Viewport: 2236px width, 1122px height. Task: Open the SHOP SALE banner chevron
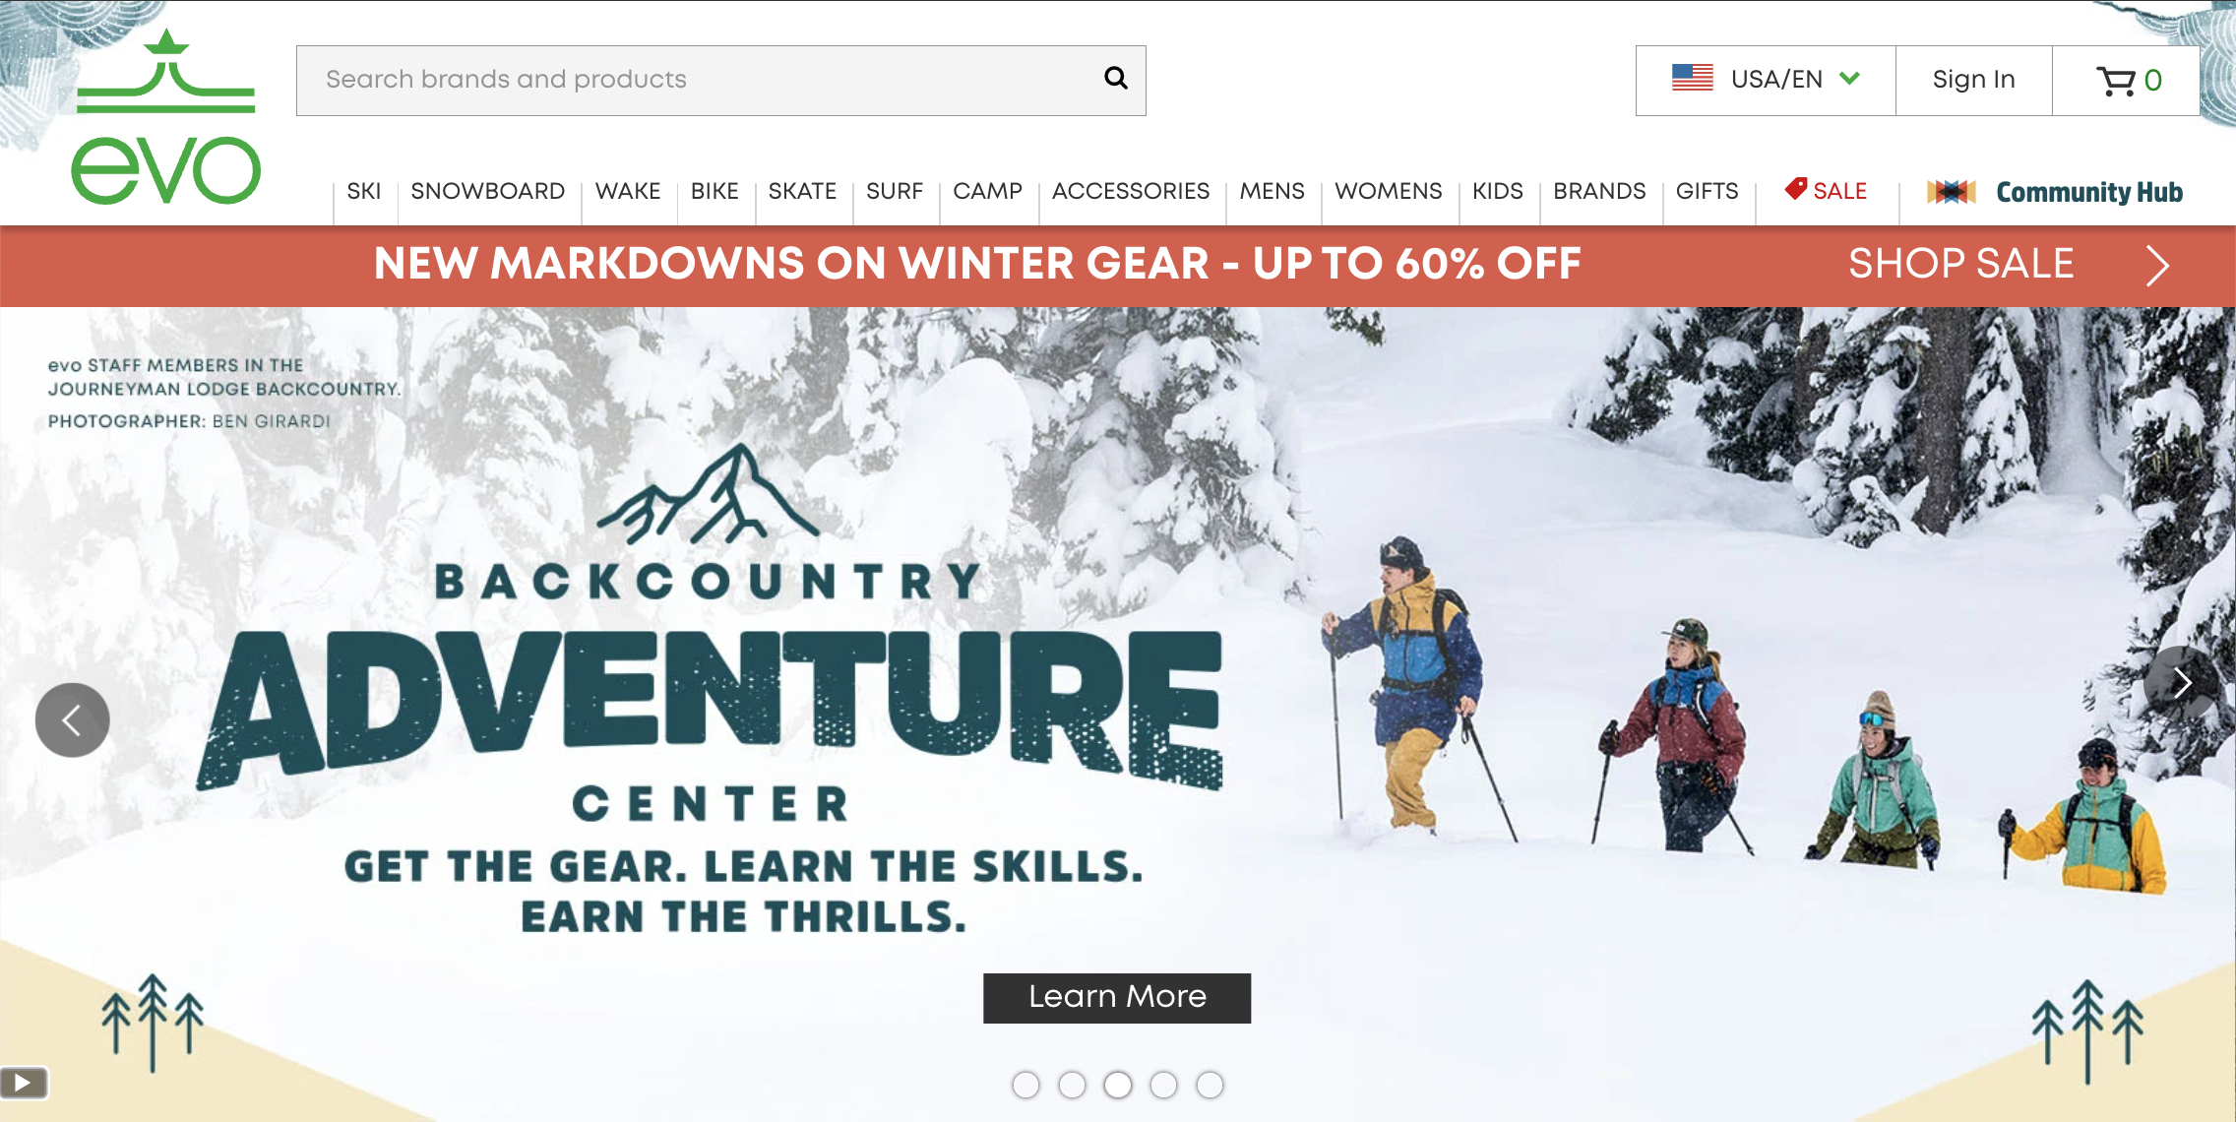click(2157, 265)
